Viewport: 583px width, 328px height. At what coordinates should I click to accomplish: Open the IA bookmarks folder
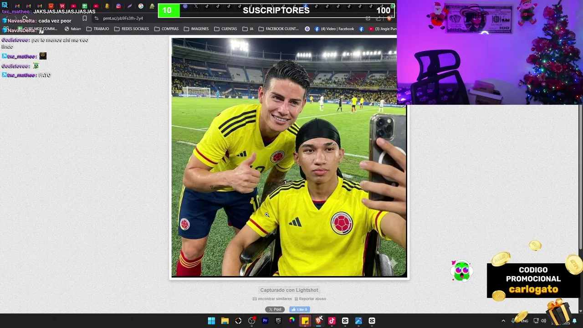248,29
